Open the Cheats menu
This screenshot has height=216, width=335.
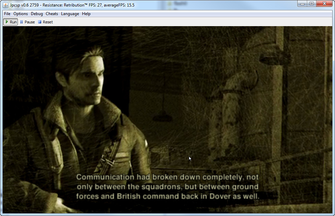52,14
